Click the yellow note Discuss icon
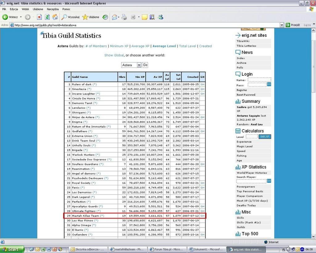 coord(144,17)
